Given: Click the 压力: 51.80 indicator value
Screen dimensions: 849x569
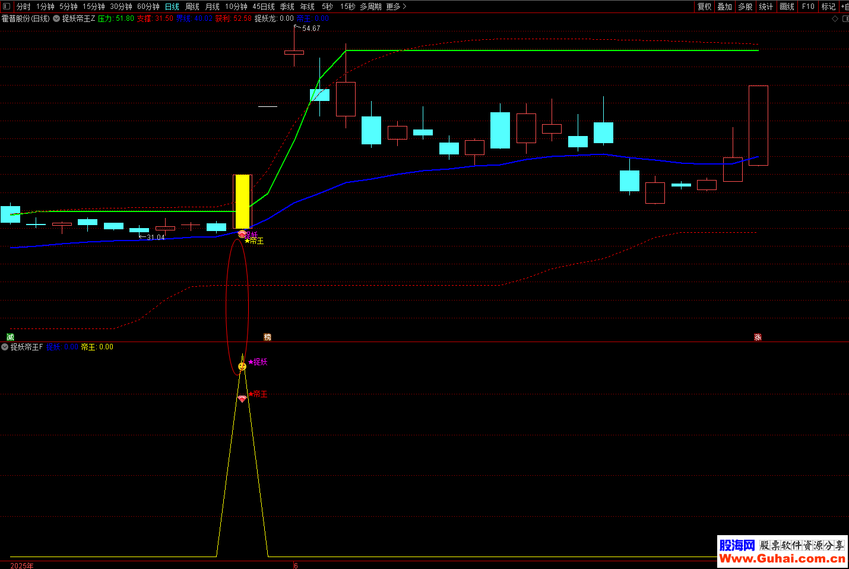Looking at the screenshot, I should coord(116,18).
